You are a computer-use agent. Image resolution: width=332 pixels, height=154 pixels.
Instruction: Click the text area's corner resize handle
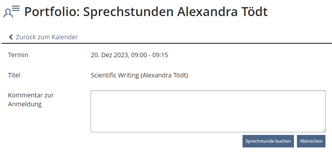pos(323,130)
